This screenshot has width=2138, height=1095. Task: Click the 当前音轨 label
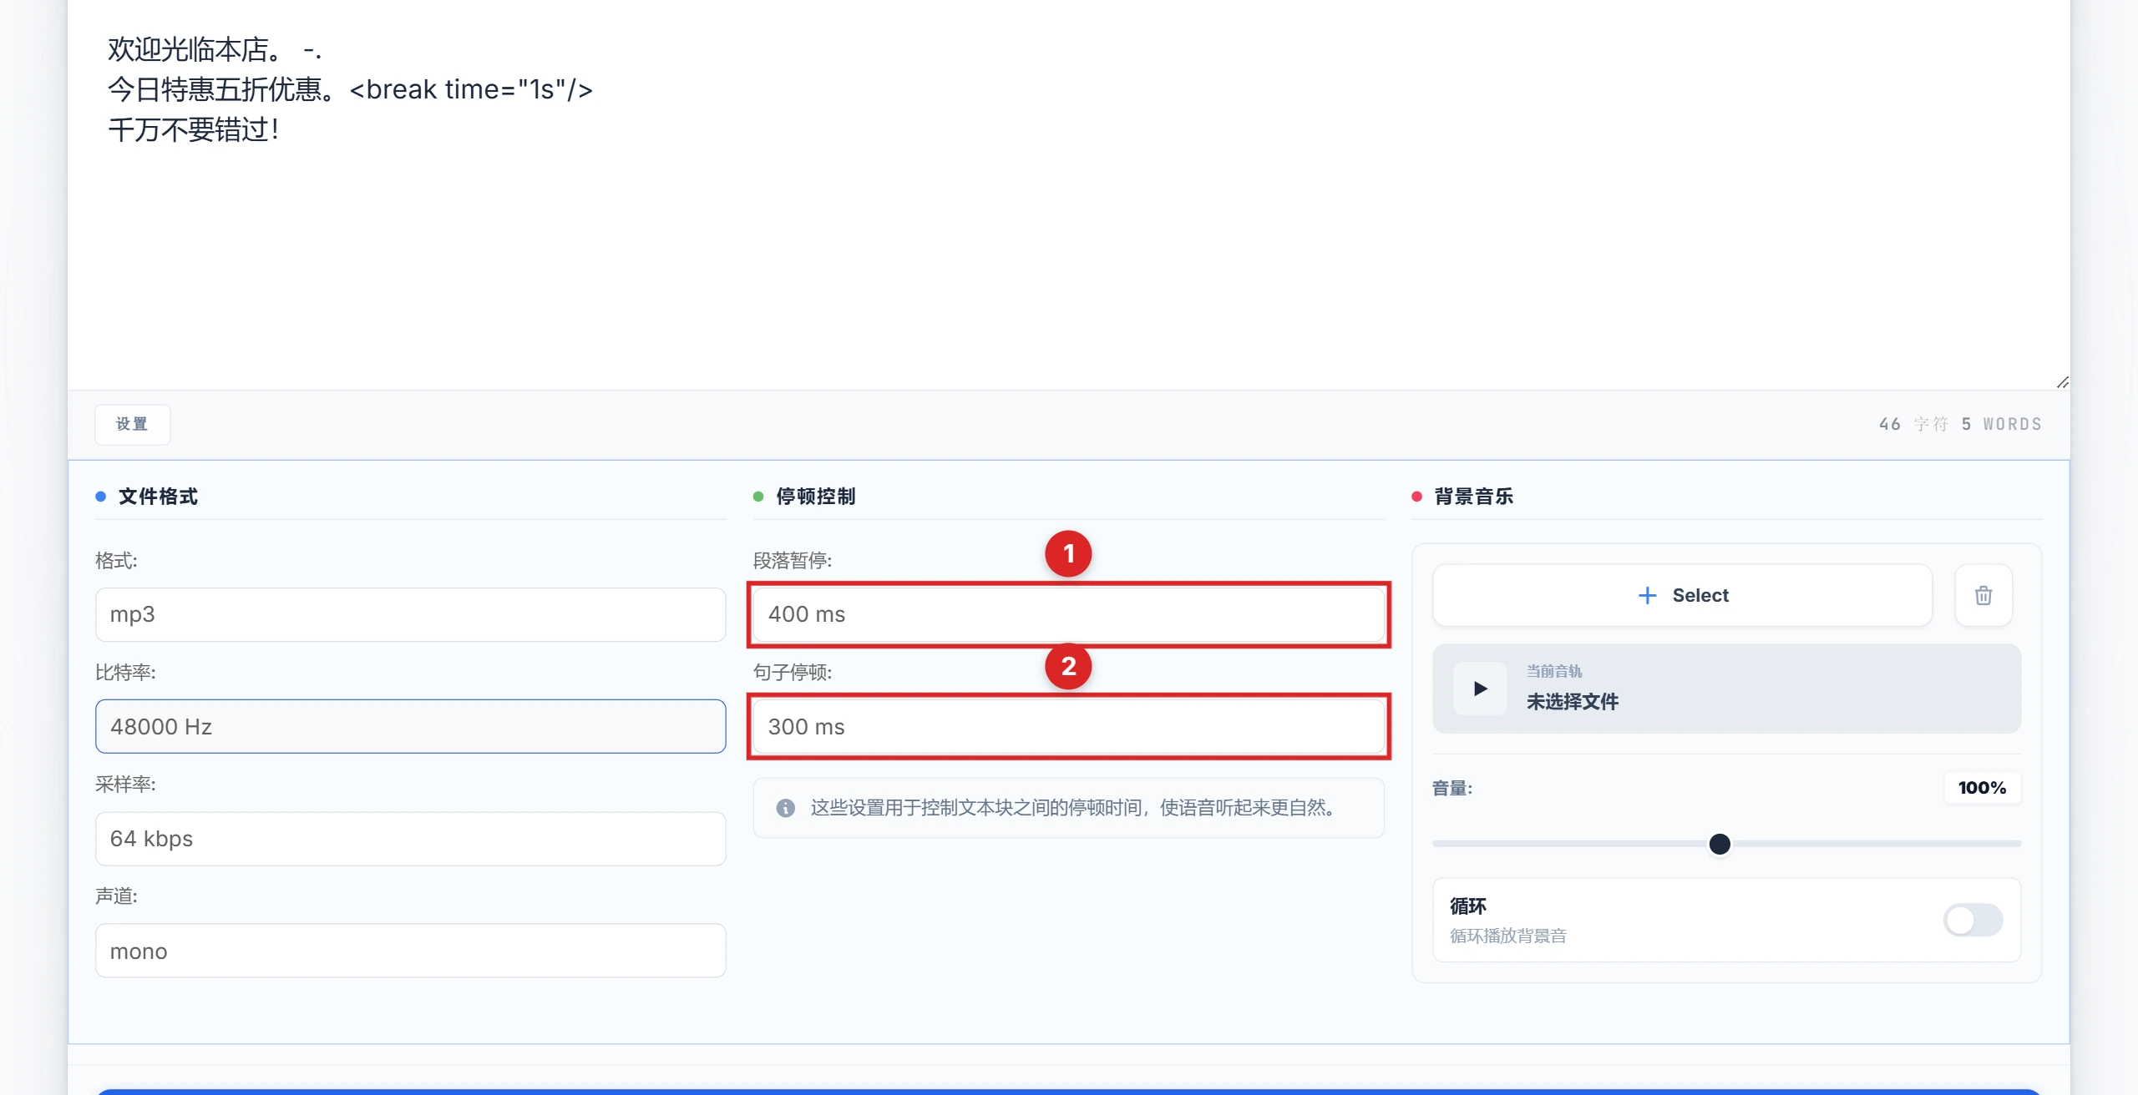click(1554, 671)
